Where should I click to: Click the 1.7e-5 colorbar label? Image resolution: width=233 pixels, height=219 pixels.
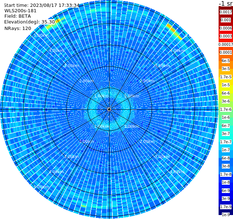click(x=226, y=77)
